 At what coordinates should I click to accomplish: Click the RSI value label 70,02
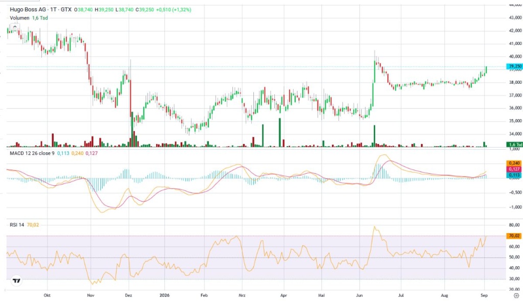click(x=514, y=236)
